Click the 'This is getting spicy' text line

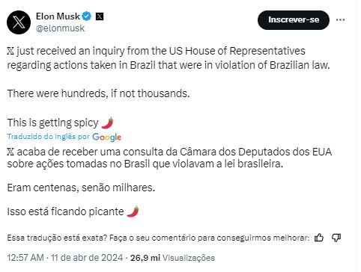[52, 123]
